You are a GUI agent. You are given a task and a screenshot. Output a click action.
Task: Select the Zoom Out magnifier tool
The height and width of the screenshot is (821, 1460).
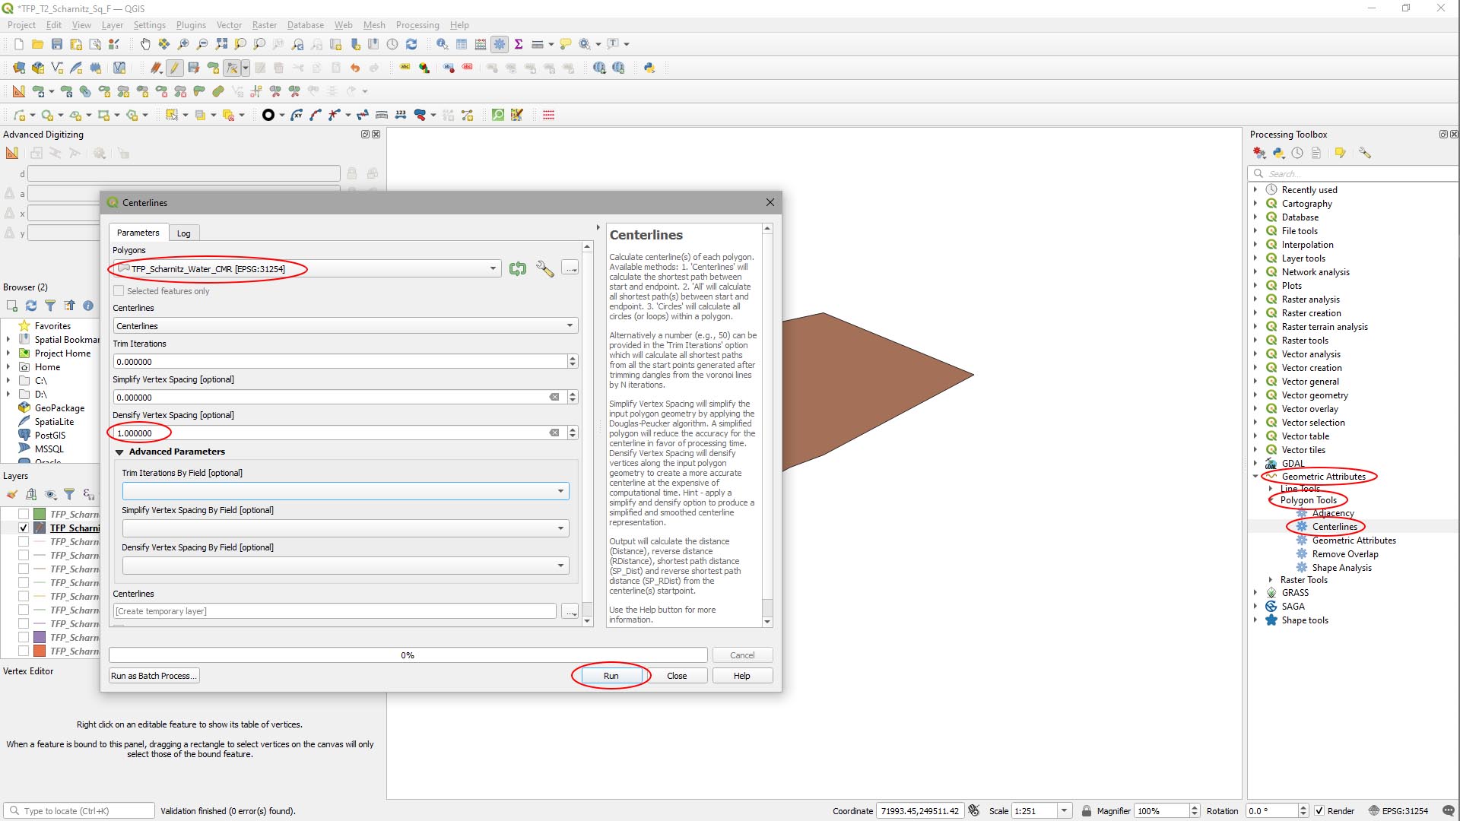coord(202,44)
